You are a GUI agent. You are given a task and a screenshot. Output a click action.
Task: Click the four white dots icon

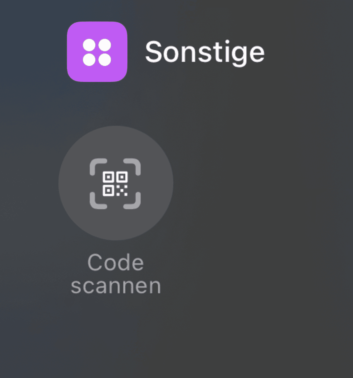(x=97, y=53)
